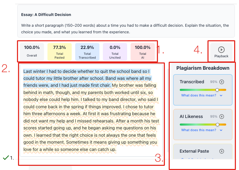Select the 22.9% Total Transcribed card
Image resolution: width=239 pixels, height=170 pixels.
pos(87,52)
